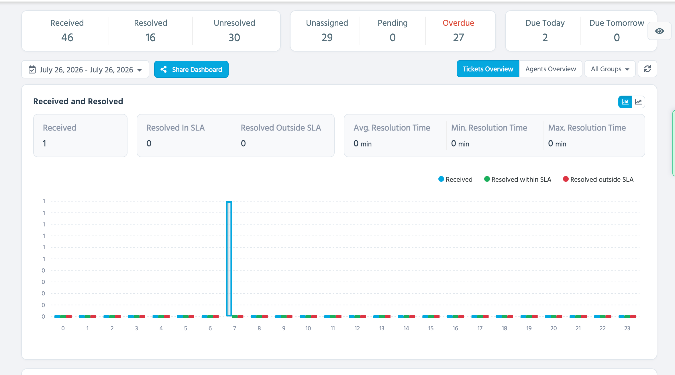This screenshot has width=675, height=375.
Task: Switch to the Agents Overview tab
Action: 550,69
